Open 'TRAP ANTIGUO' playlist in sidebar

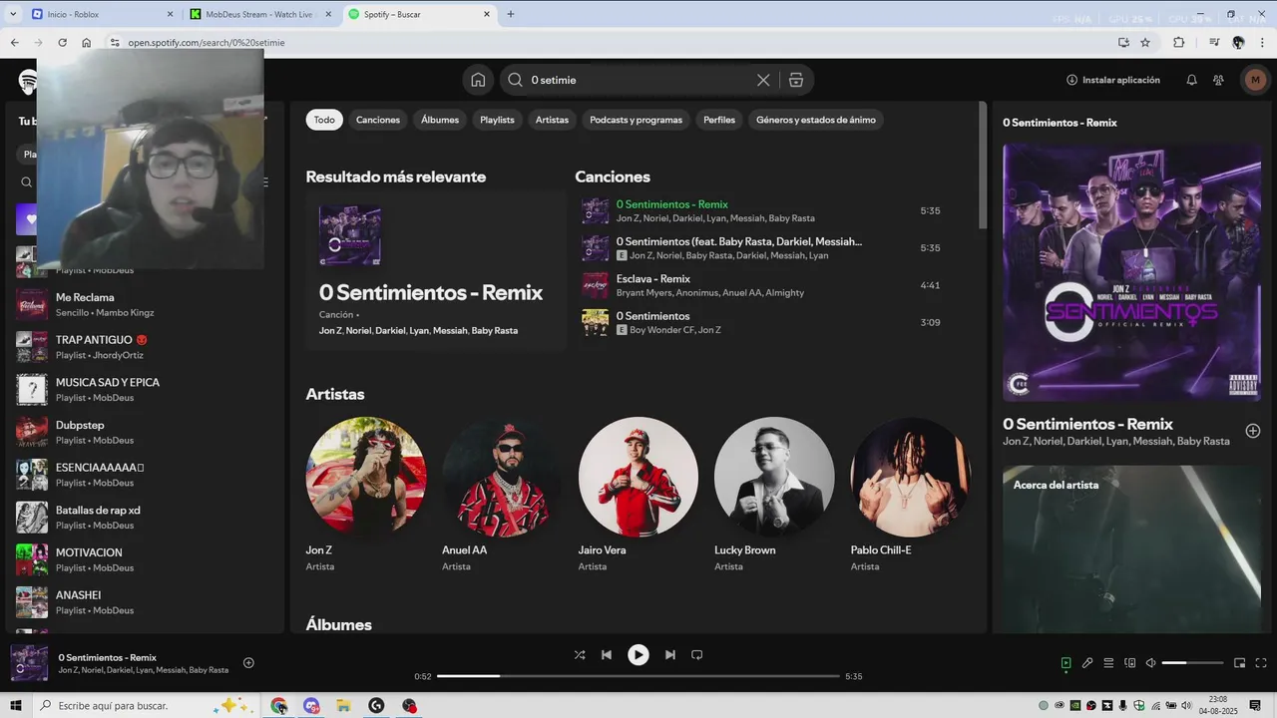(144, 347)
